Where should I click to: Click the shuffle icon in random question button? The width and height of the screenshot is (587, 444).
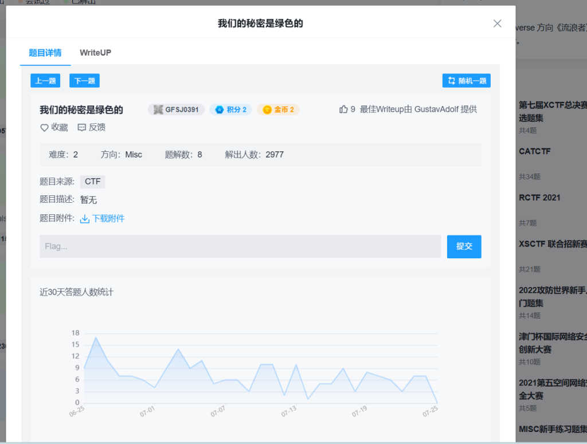[x=452, y=81]
